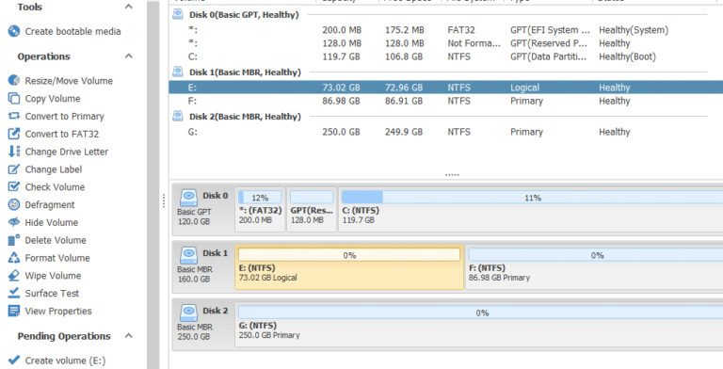Click the pending Create volume checkmark icon

tap(14, 360)
